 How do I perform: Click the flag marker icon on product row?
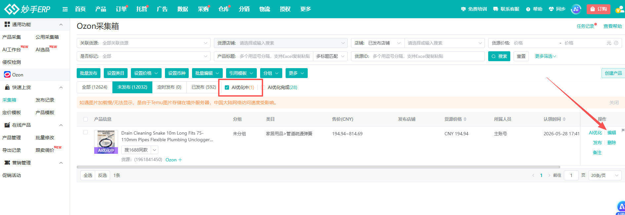(x=623, y=131)
